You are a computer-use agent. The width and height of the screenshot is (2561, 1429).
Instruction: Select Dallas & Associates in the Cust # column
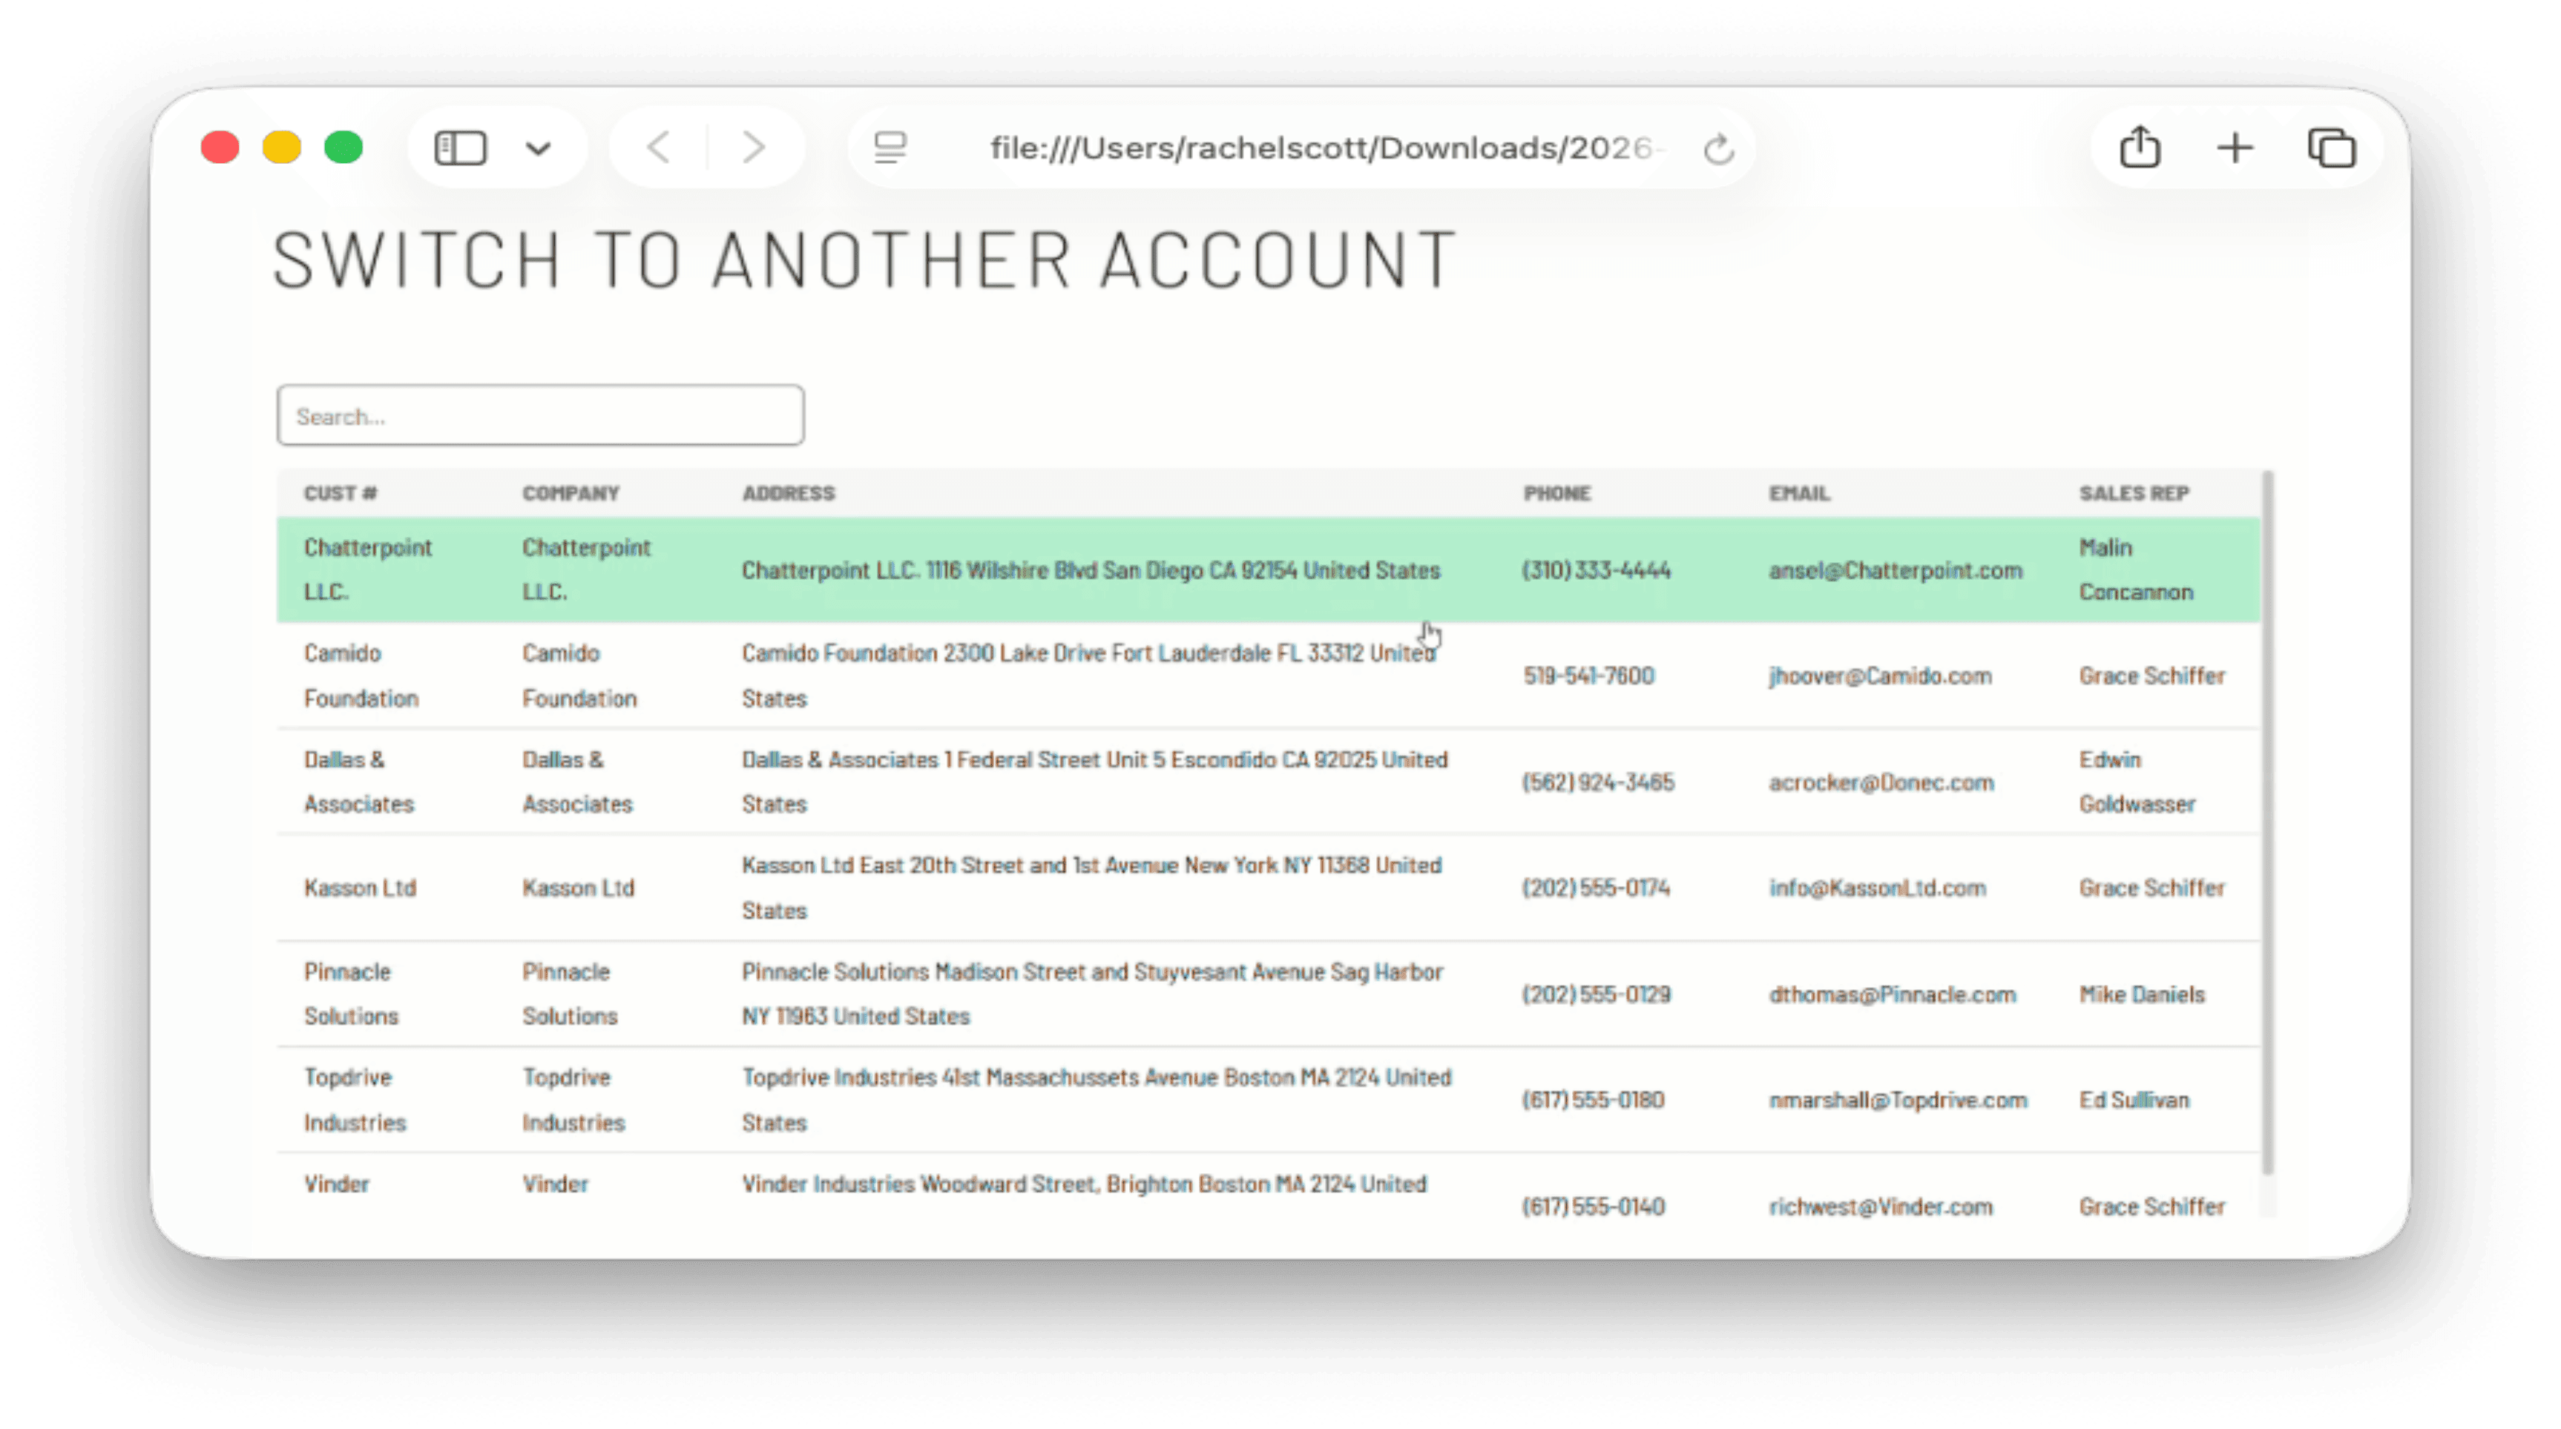pyautogui.click(x=358, y=781)
